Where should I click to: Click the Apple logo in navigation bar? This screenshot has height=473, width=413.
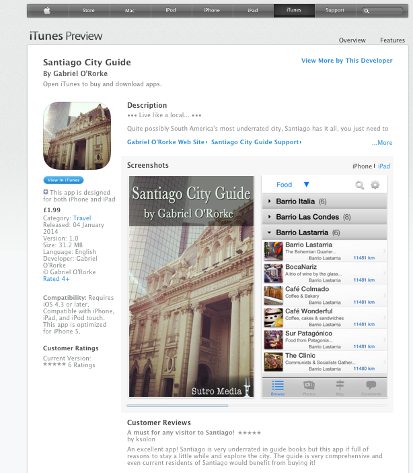pos(47,11)
